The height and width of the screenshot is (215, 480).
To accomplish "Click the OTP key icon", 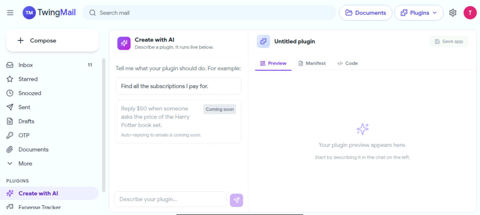I will pos(10,135).
